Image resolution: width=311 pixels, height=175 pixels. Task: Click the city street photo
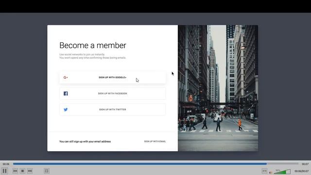pyautogui.click(x=218, y=88)
